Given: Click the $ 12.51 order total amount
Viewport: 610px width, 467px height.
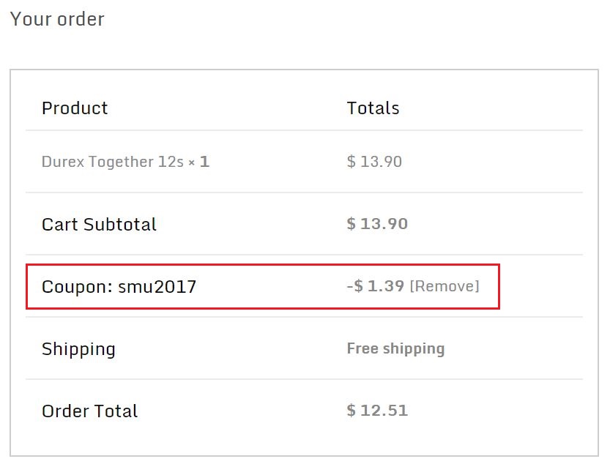Looking at the screenshot, I should tap(377, 411).
